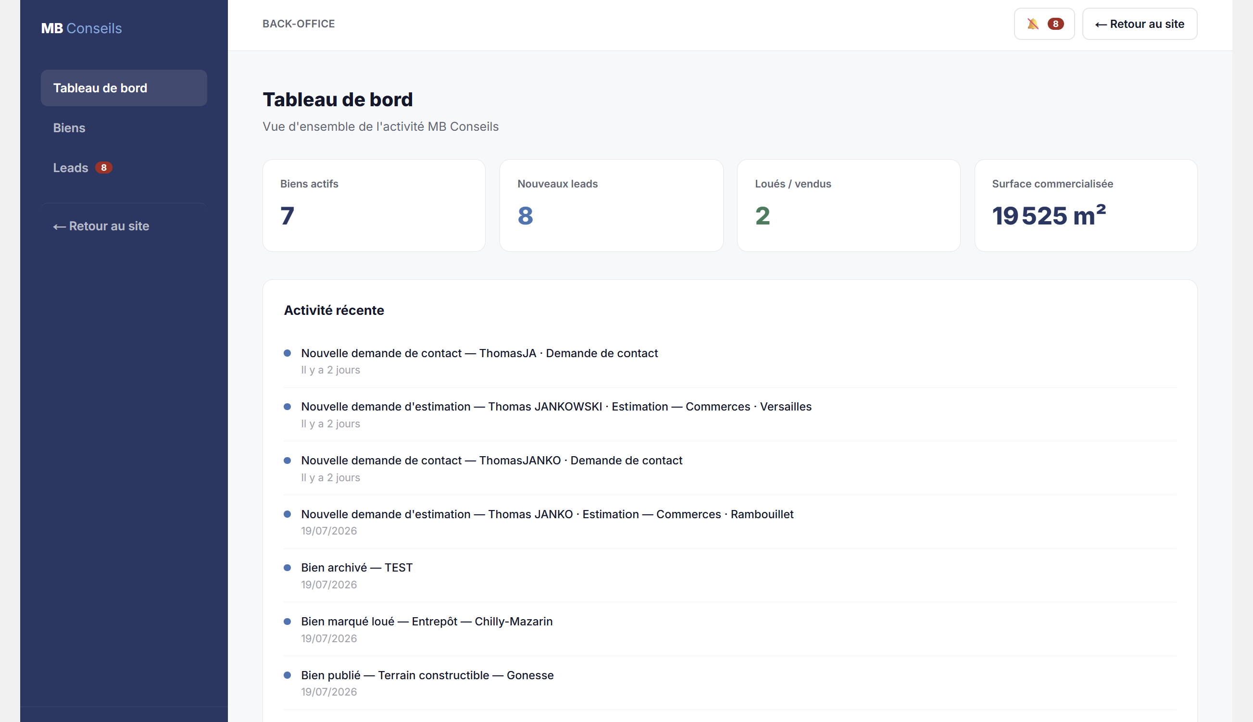Click the Loués / vendus value 2
This screenshot has width=1253, height=722.
coord(763,216)
